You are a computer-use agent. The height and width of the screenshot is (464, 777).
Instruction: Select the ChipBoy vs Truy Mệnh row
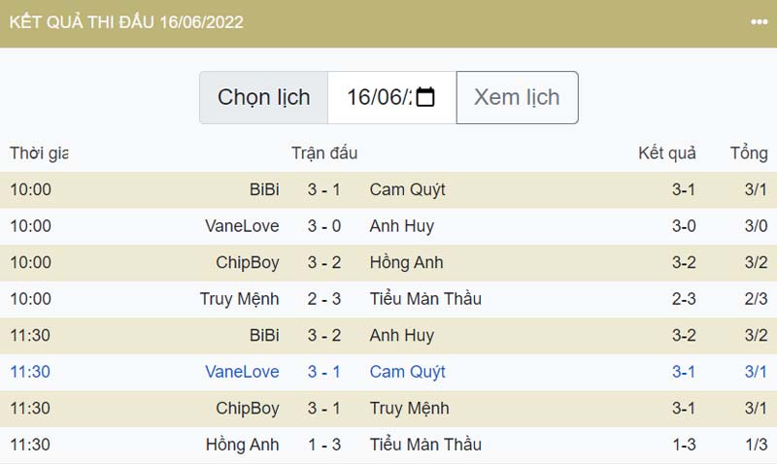click(388, 409)
